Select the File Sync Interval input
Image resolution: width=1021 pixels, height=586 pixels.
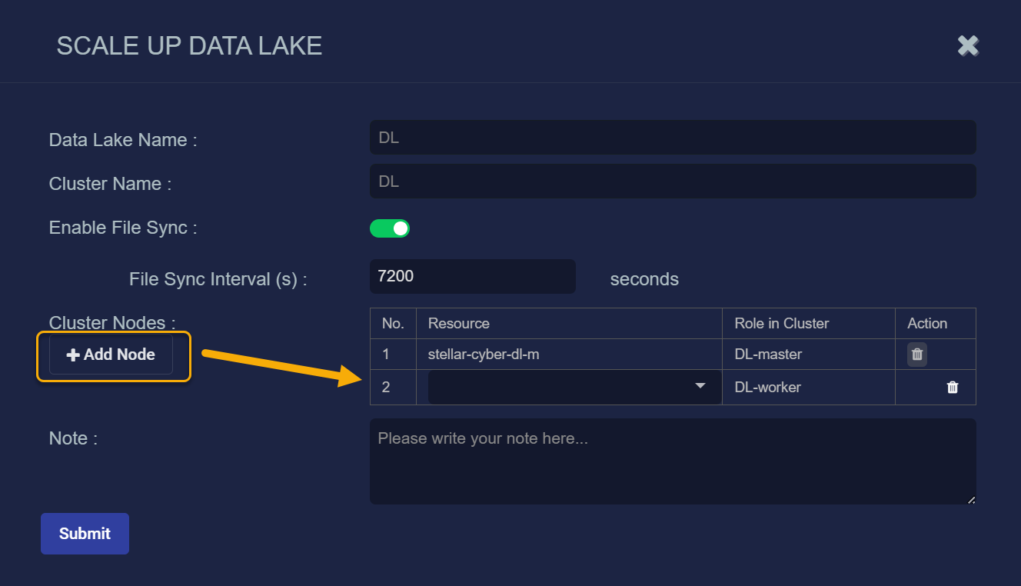coord(472,276)
